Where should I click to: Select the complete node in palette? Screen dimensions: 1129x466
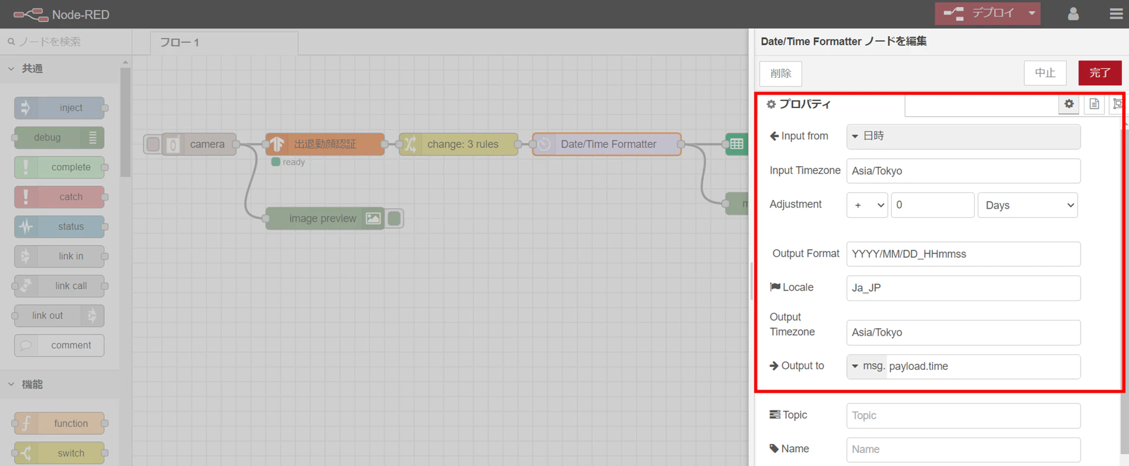[x=59, y=167]
